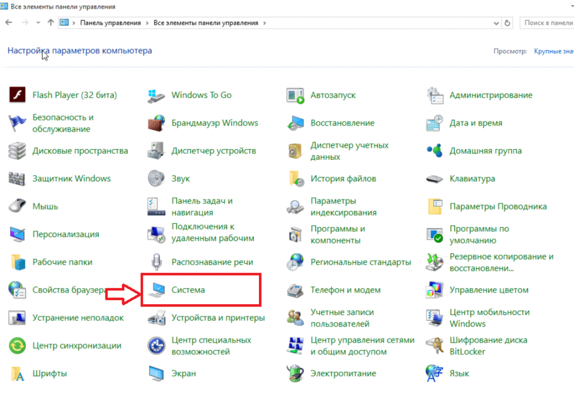
Task: Open the Телефон и модем link
Action: pyautogui.click(x=345, y=290)
